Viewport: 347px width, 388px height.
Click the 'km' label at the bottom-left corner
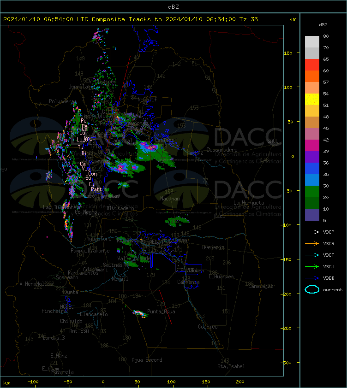click(7, 383)
